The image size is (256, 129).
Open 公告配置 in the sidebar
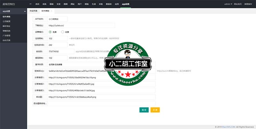(x=6, y=21)
